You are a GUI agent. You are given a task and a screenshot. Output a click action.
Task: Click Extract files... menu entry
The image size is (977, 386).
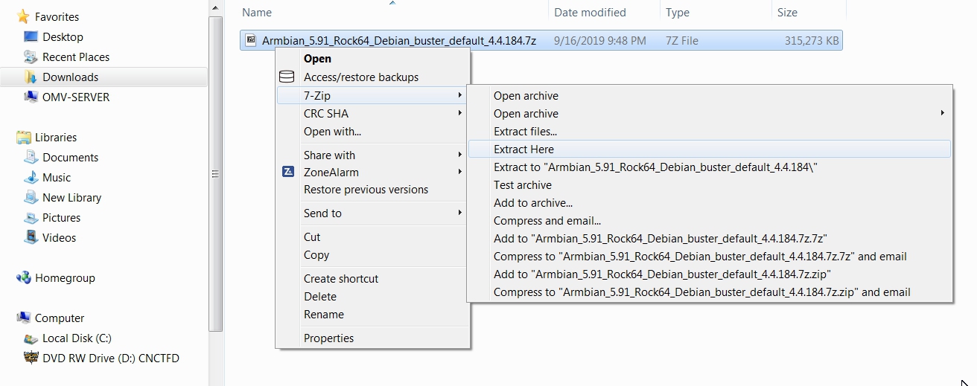525,132
